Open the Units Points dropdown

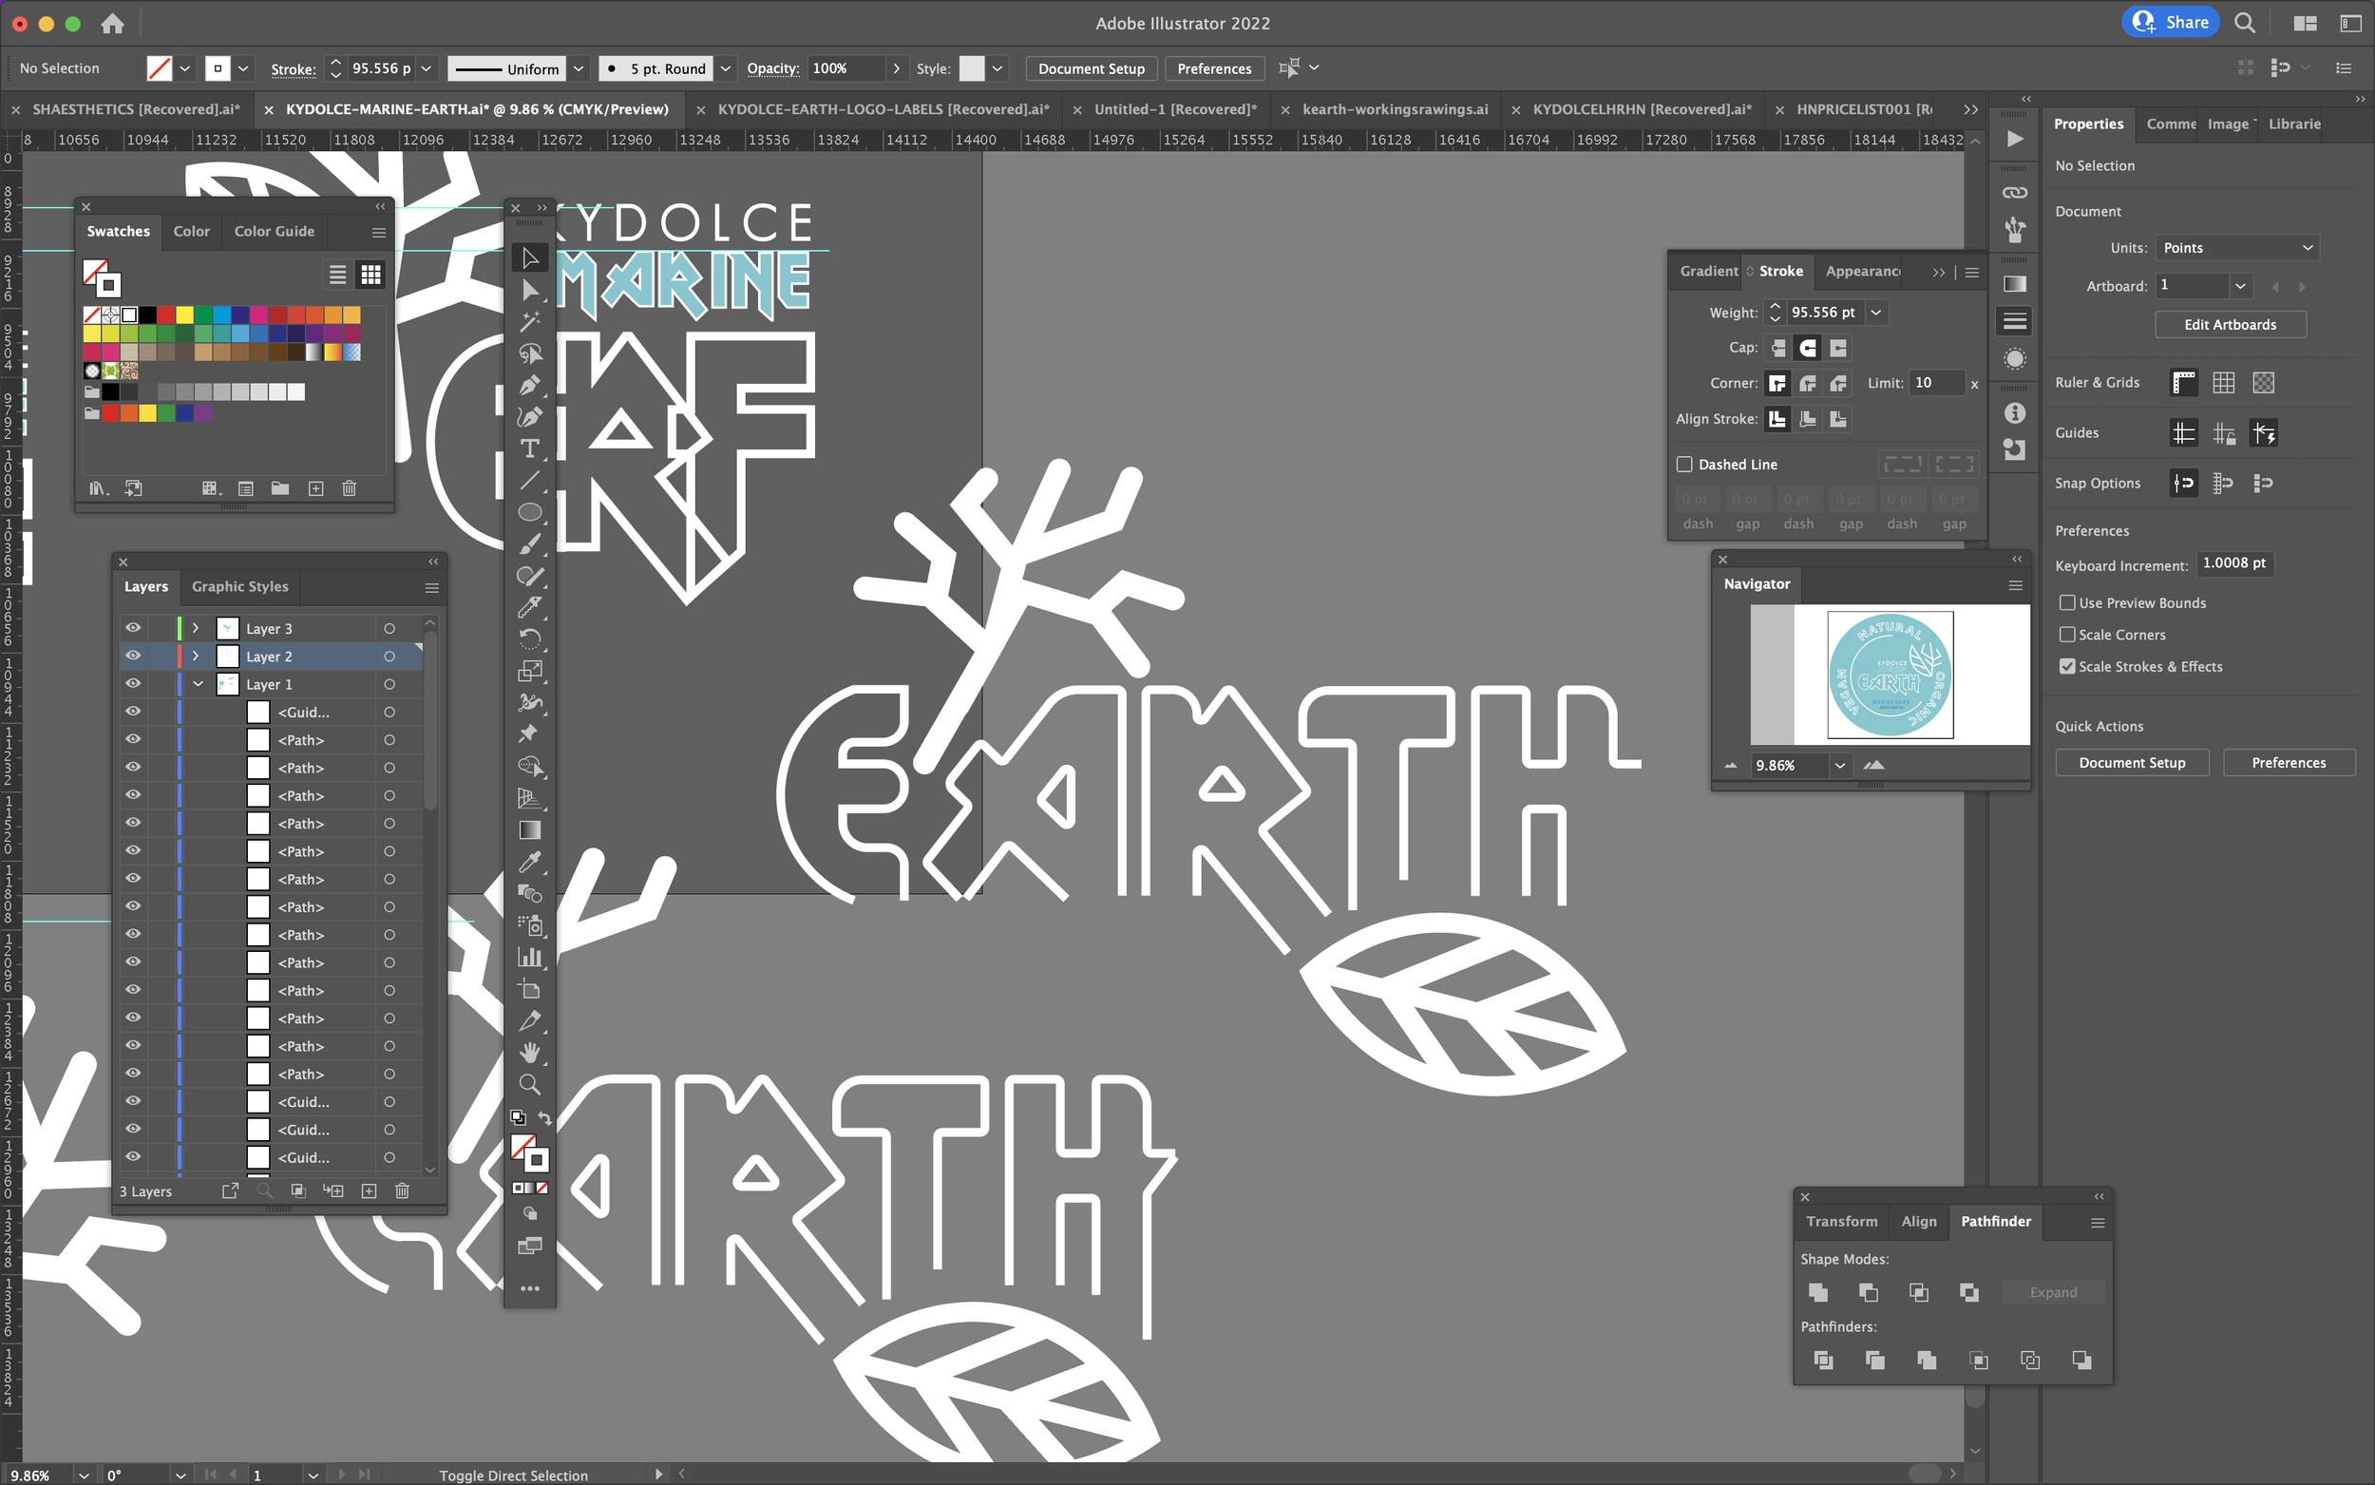coord(2237,247)
